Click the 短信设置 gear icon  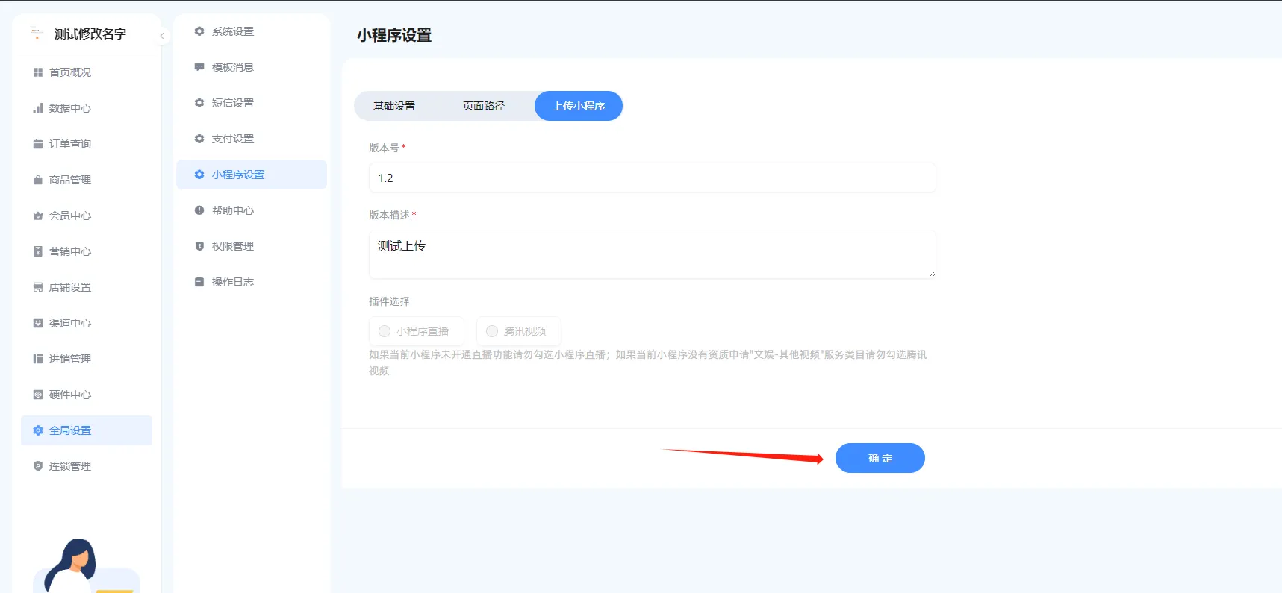[x=199, y=103]
